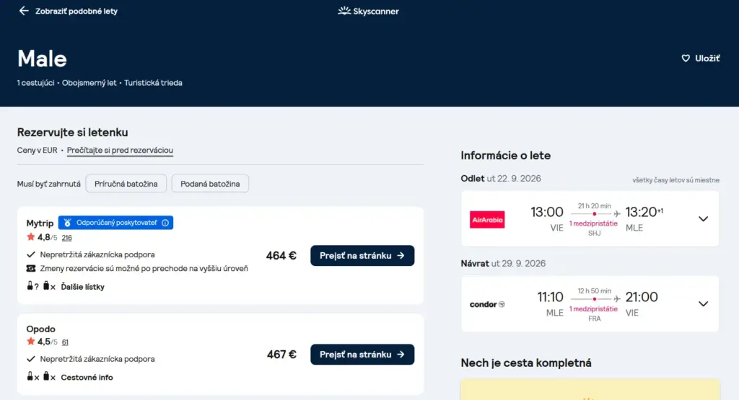Click the checkmark icon in Opodo card

click(x=30, y=359)
